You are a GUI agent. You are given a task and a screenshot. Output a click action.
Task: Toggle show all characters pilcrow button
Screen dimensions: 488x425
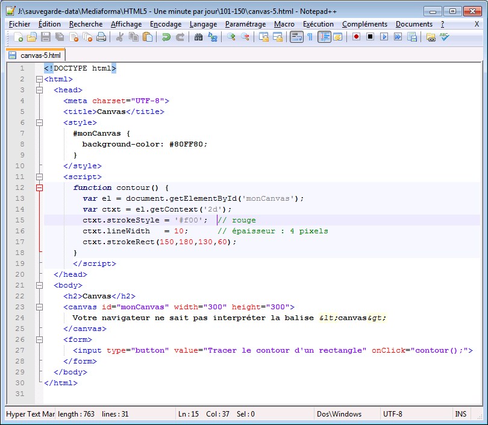tap(310, 37)
